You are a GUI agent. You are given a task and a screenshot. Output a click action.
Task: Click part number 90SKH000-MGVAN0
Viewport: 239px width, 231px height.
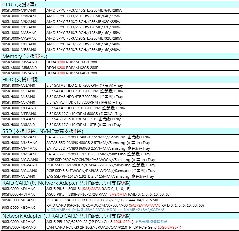19,165
